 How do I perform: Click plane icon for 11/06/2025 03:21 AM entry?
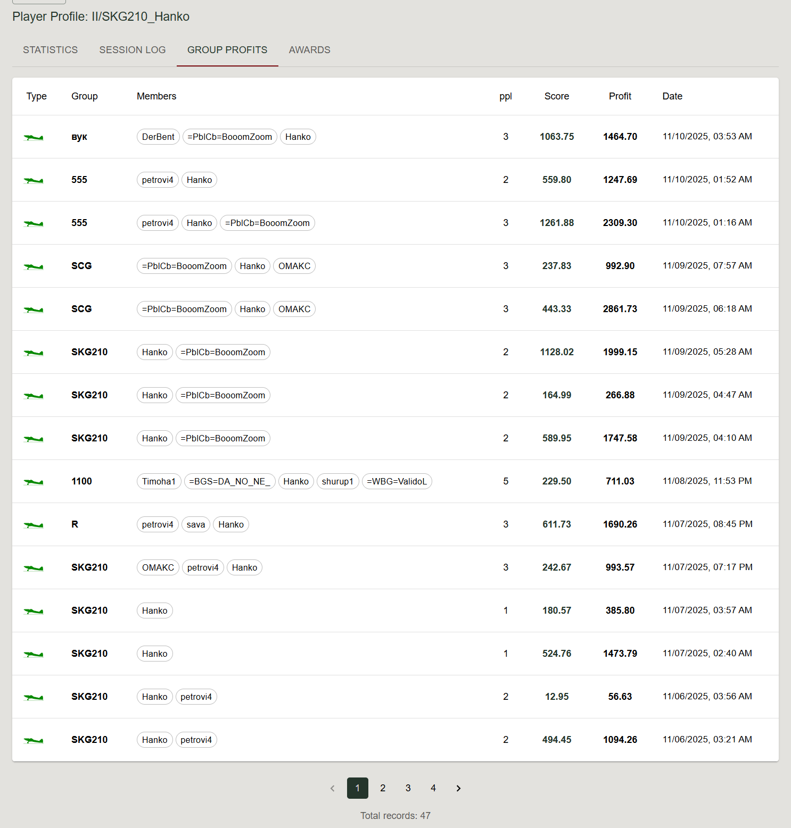click(x=34, y=741)
